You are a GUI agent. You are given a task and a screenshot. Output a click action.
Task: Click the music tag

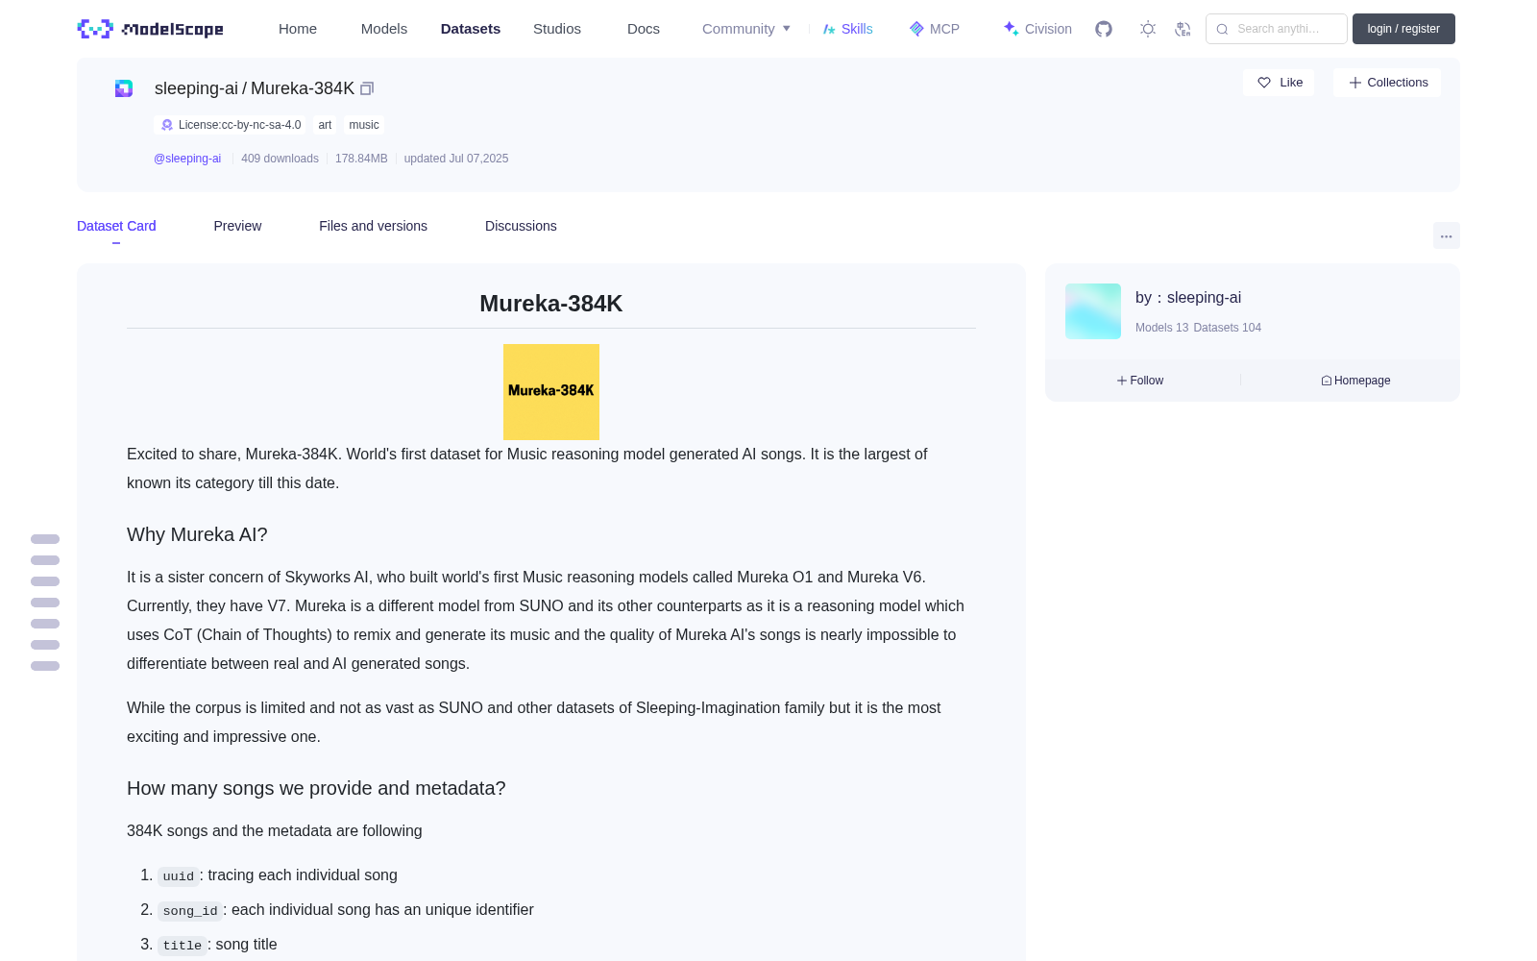tap(364, 125)
